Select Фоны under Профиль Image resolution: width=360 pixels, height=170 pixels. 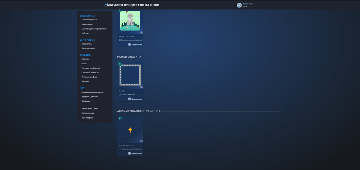84,63
